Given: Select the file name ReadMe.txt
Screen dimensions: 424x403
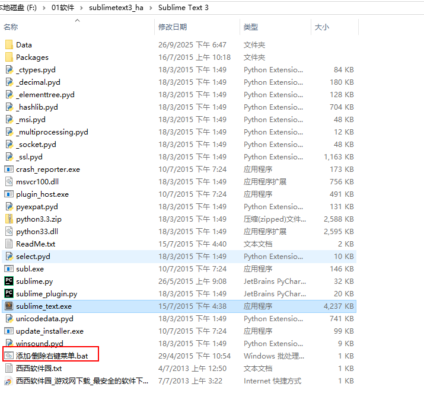Looking at the screenshot, I should coord(36,244).
